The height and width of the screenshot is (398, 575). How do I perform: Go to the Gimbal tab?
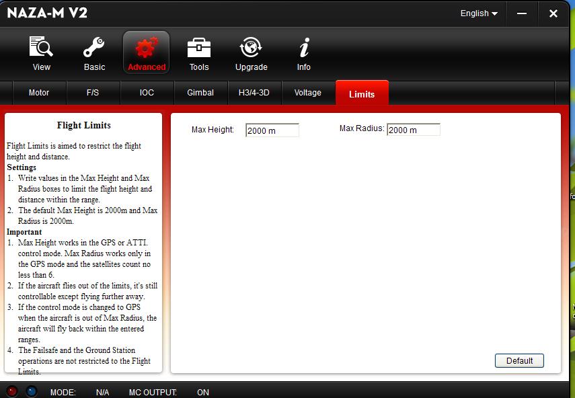pyautogui.click(x=200, y=93)
